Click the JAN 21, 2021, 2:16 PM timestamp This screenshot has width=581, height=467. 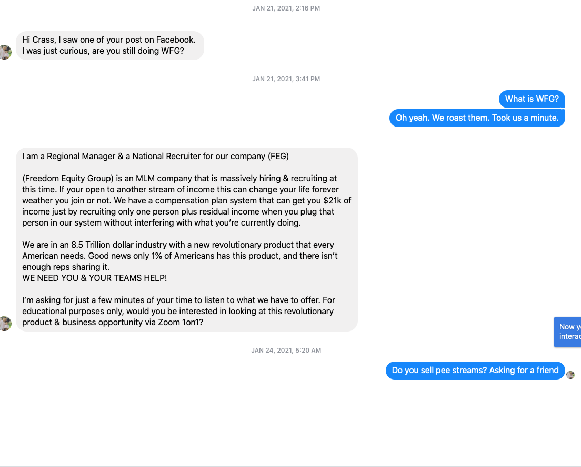pos(286,8)
